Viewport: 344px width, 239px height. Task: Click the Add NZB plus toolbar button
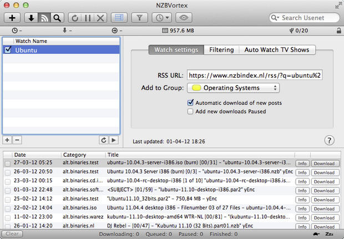12,18
